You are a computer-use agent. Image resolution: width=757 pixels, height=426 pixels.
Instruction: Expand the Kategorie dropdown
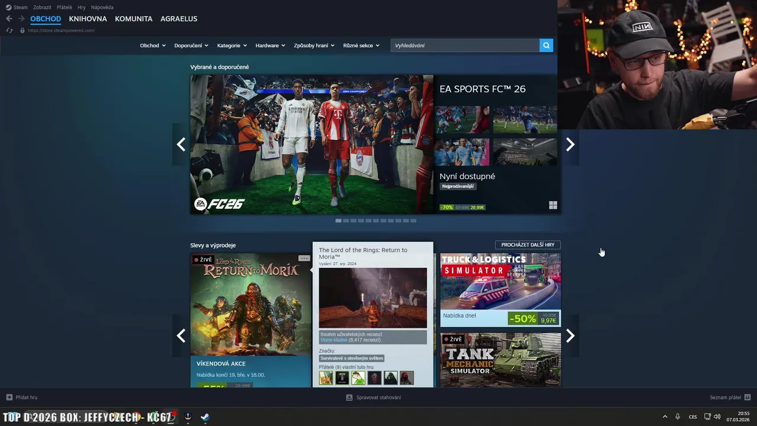pos(232,45)
